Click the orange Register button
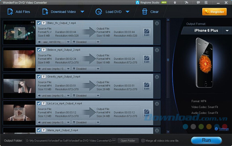The height and width of the screenshot is (146, 232). pyautogui.click(x=215, y=12)
